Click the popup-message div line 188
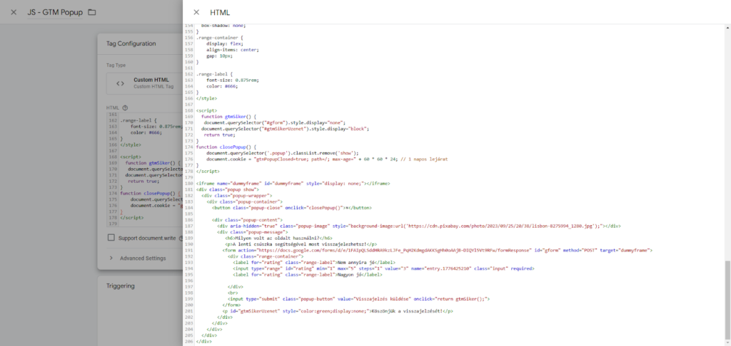Viewport: 731px width, 346px height. click(x=252, y=232)
